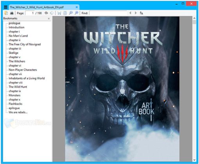
Task: Go to next page arrow icon
Action: tap(52, 13)
